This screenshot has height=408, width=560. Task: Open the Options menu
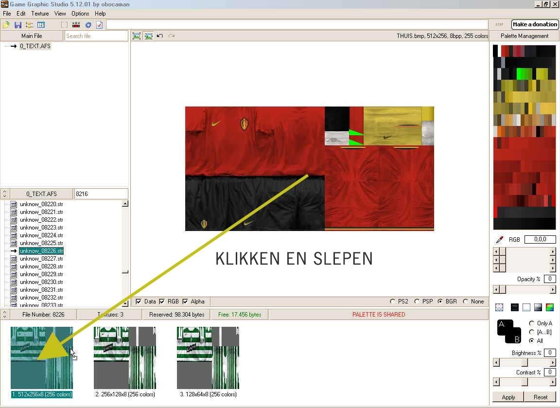80,14
